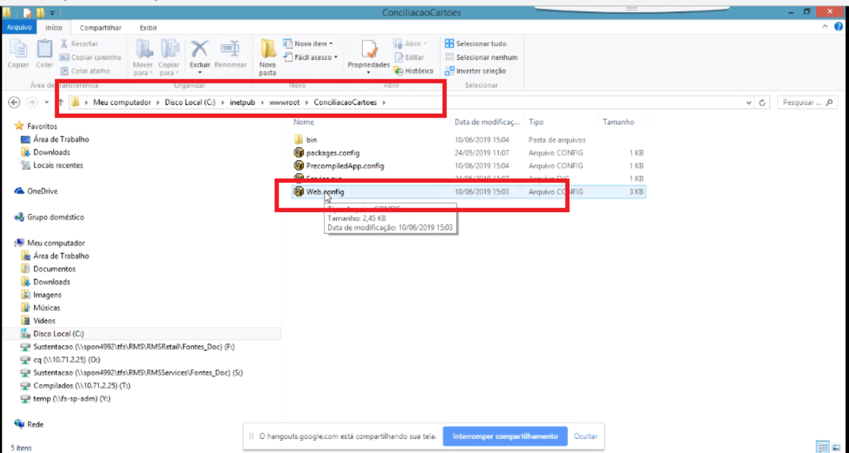Click the Back navigation arrow

point(14,102)
